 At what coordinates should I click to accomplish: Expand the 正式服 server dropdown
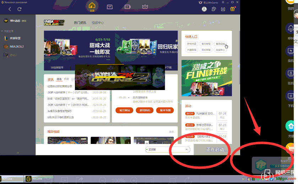point(168,150)
